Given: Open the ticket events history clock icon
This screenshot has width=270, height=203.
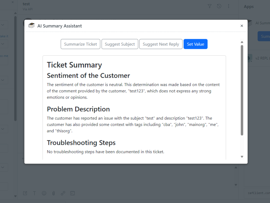Looking at the screenshot, I should pyautogui.click(x=219, y=6).
